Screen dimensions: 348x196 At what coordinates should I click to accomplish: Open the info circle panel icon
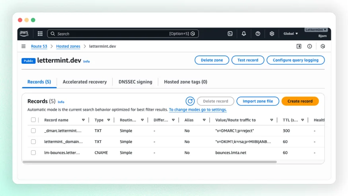(309, 46)
